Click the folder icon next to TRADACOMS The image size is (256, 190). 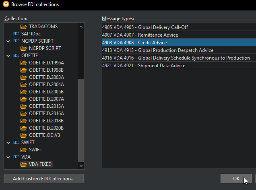tap(24, 27)
